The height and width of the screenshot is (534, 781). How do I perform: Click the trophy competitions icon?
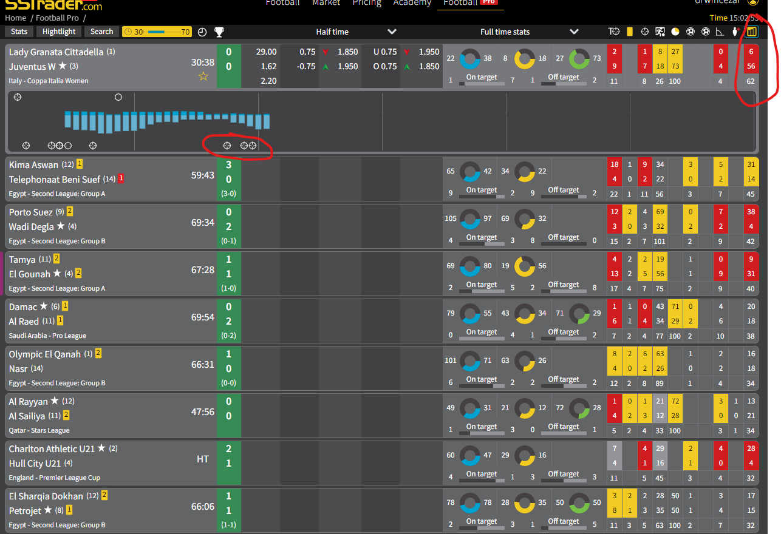point(219,32)
